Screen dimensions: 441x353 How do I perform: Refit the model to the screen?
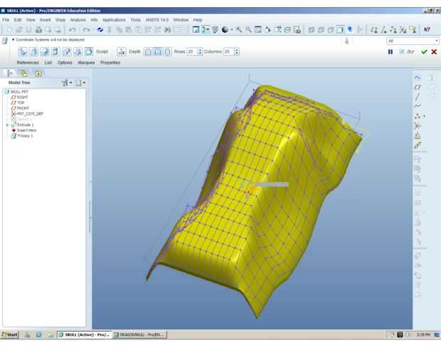(258, 29)
